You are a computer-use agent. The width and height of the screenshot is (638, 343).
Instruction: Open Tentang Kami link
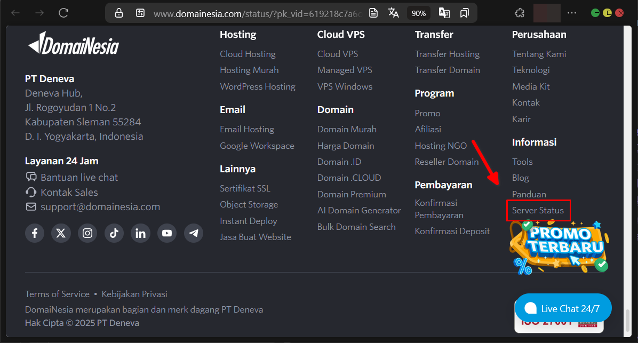(x=539, y=54)
